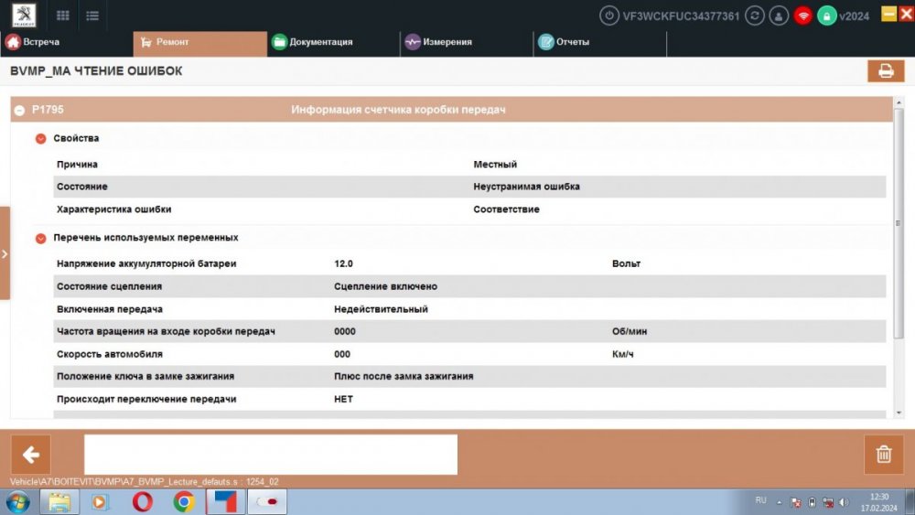Click Плюс после замка зажигания value

(x=404, y=376)
